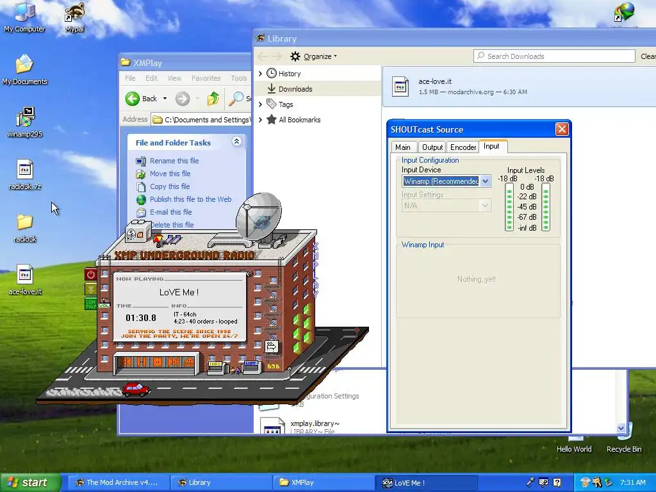Click the ace-love.it file icon in Library
The height and width of the screenshot is (492, 656).
(400, 86)
